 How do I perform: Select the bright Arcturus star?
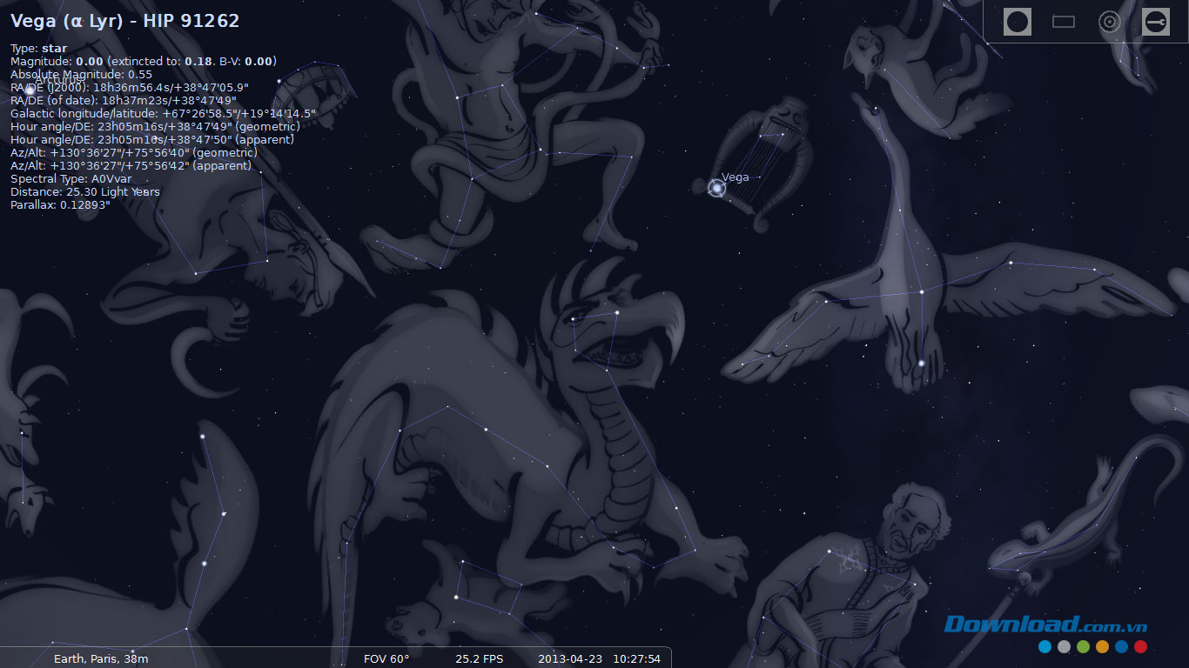coord(30,90)
